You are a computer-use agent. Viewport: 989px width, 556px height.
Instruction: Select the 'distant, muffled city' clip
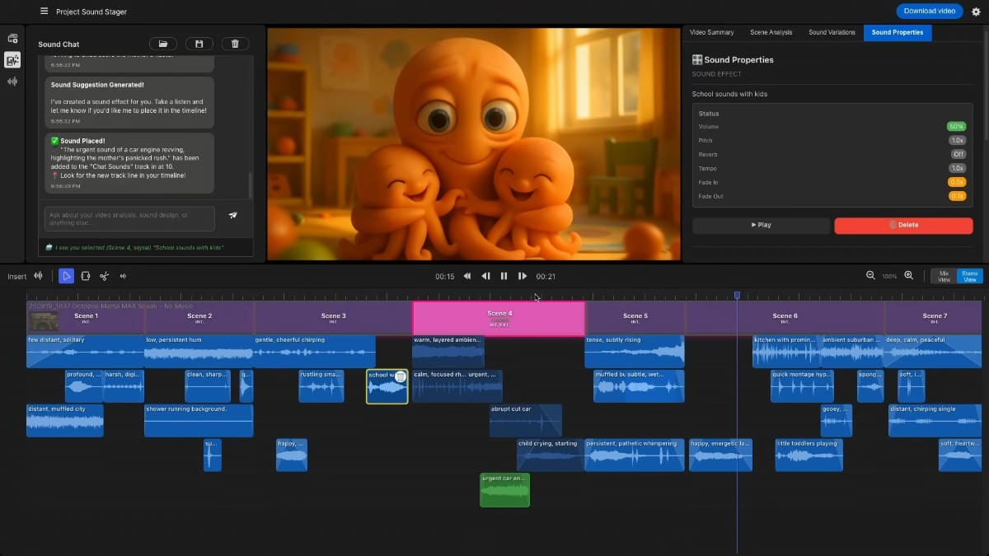click(x=65, y=420)
